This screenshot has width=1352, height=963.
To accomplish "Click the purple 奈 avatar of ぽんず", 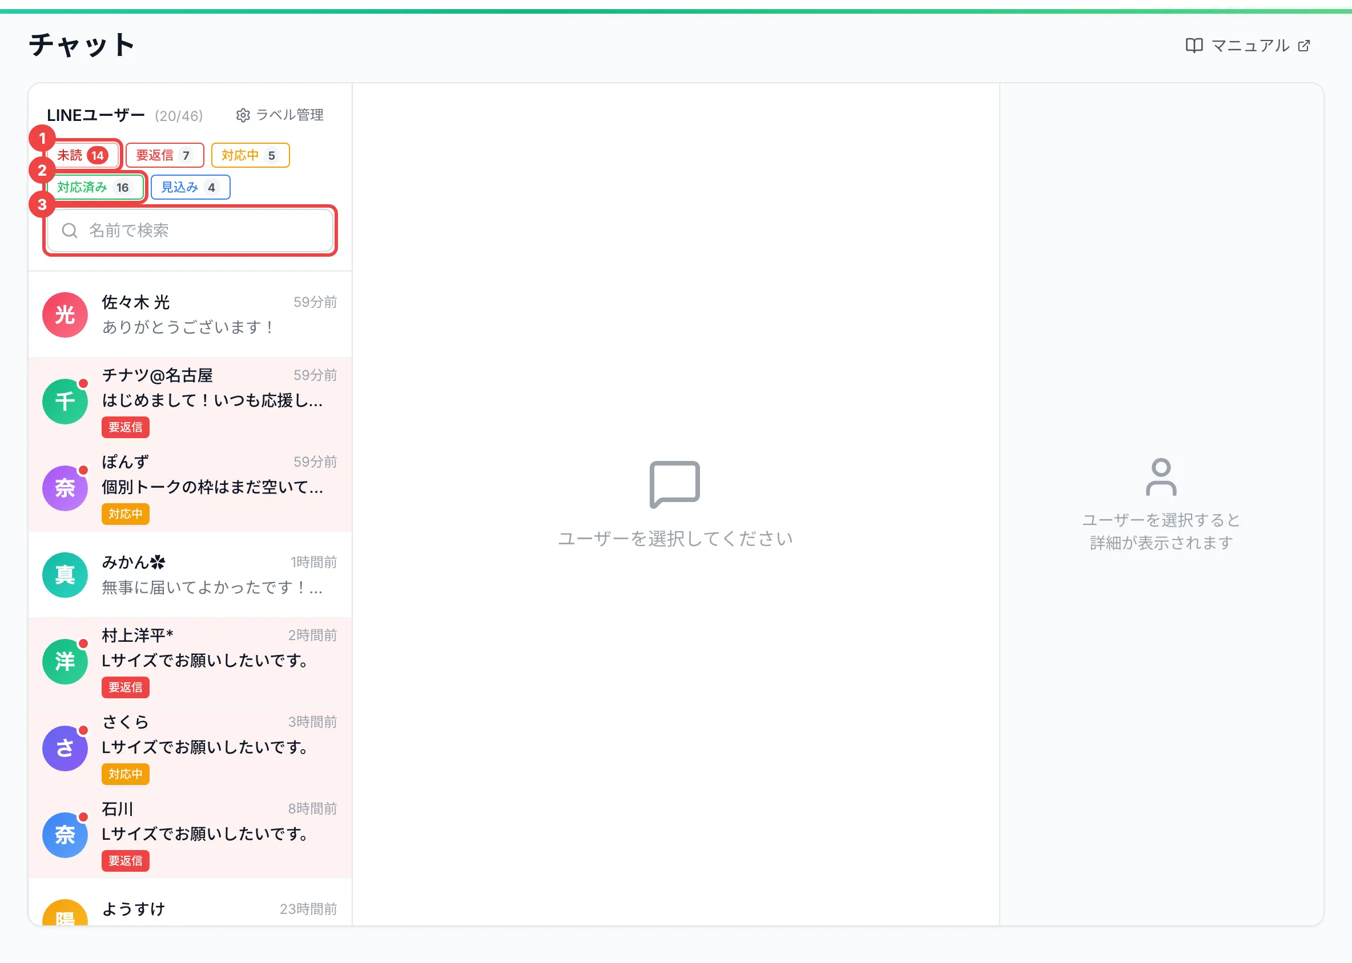I will point(65,488).
